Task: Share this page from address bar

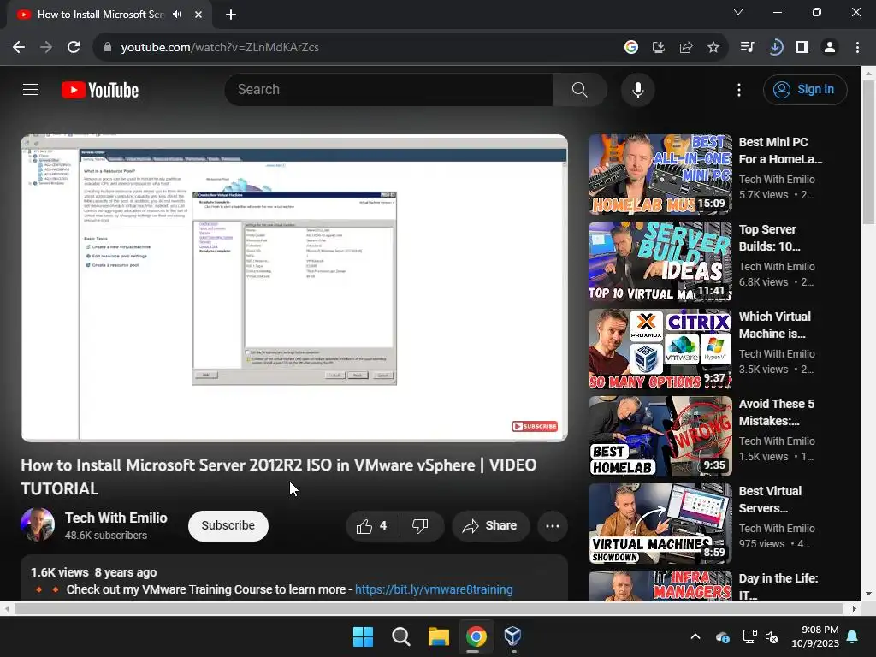Action: [x=686, y=47]
